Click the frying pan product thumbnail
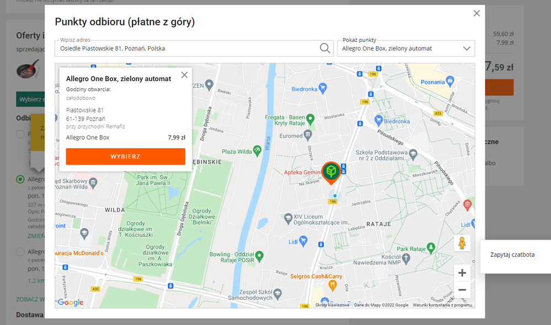Screen dimensions: 551x325 pyautogui.click(x=28, y=69)
